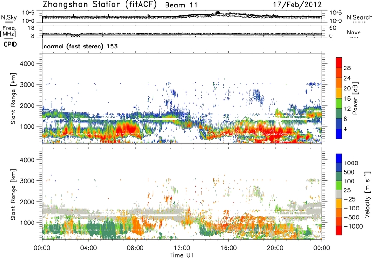Click the 24 label on Power colorbar
This screenshot has height=258, width=372.
[x=347, y=78]
